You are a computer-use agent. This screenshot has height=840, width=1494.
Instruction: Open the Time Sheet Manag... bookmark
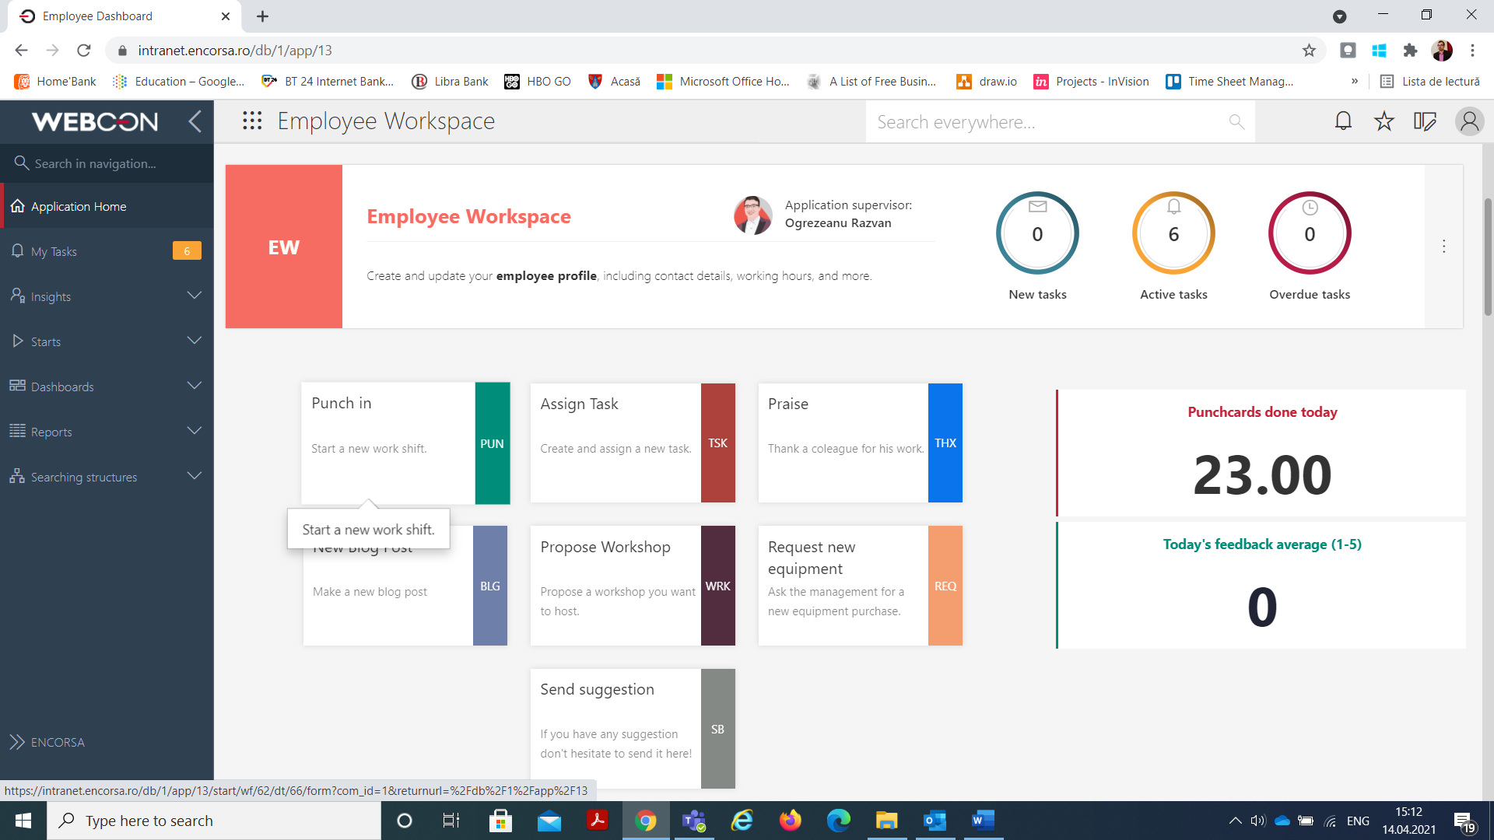[1230, 82]
